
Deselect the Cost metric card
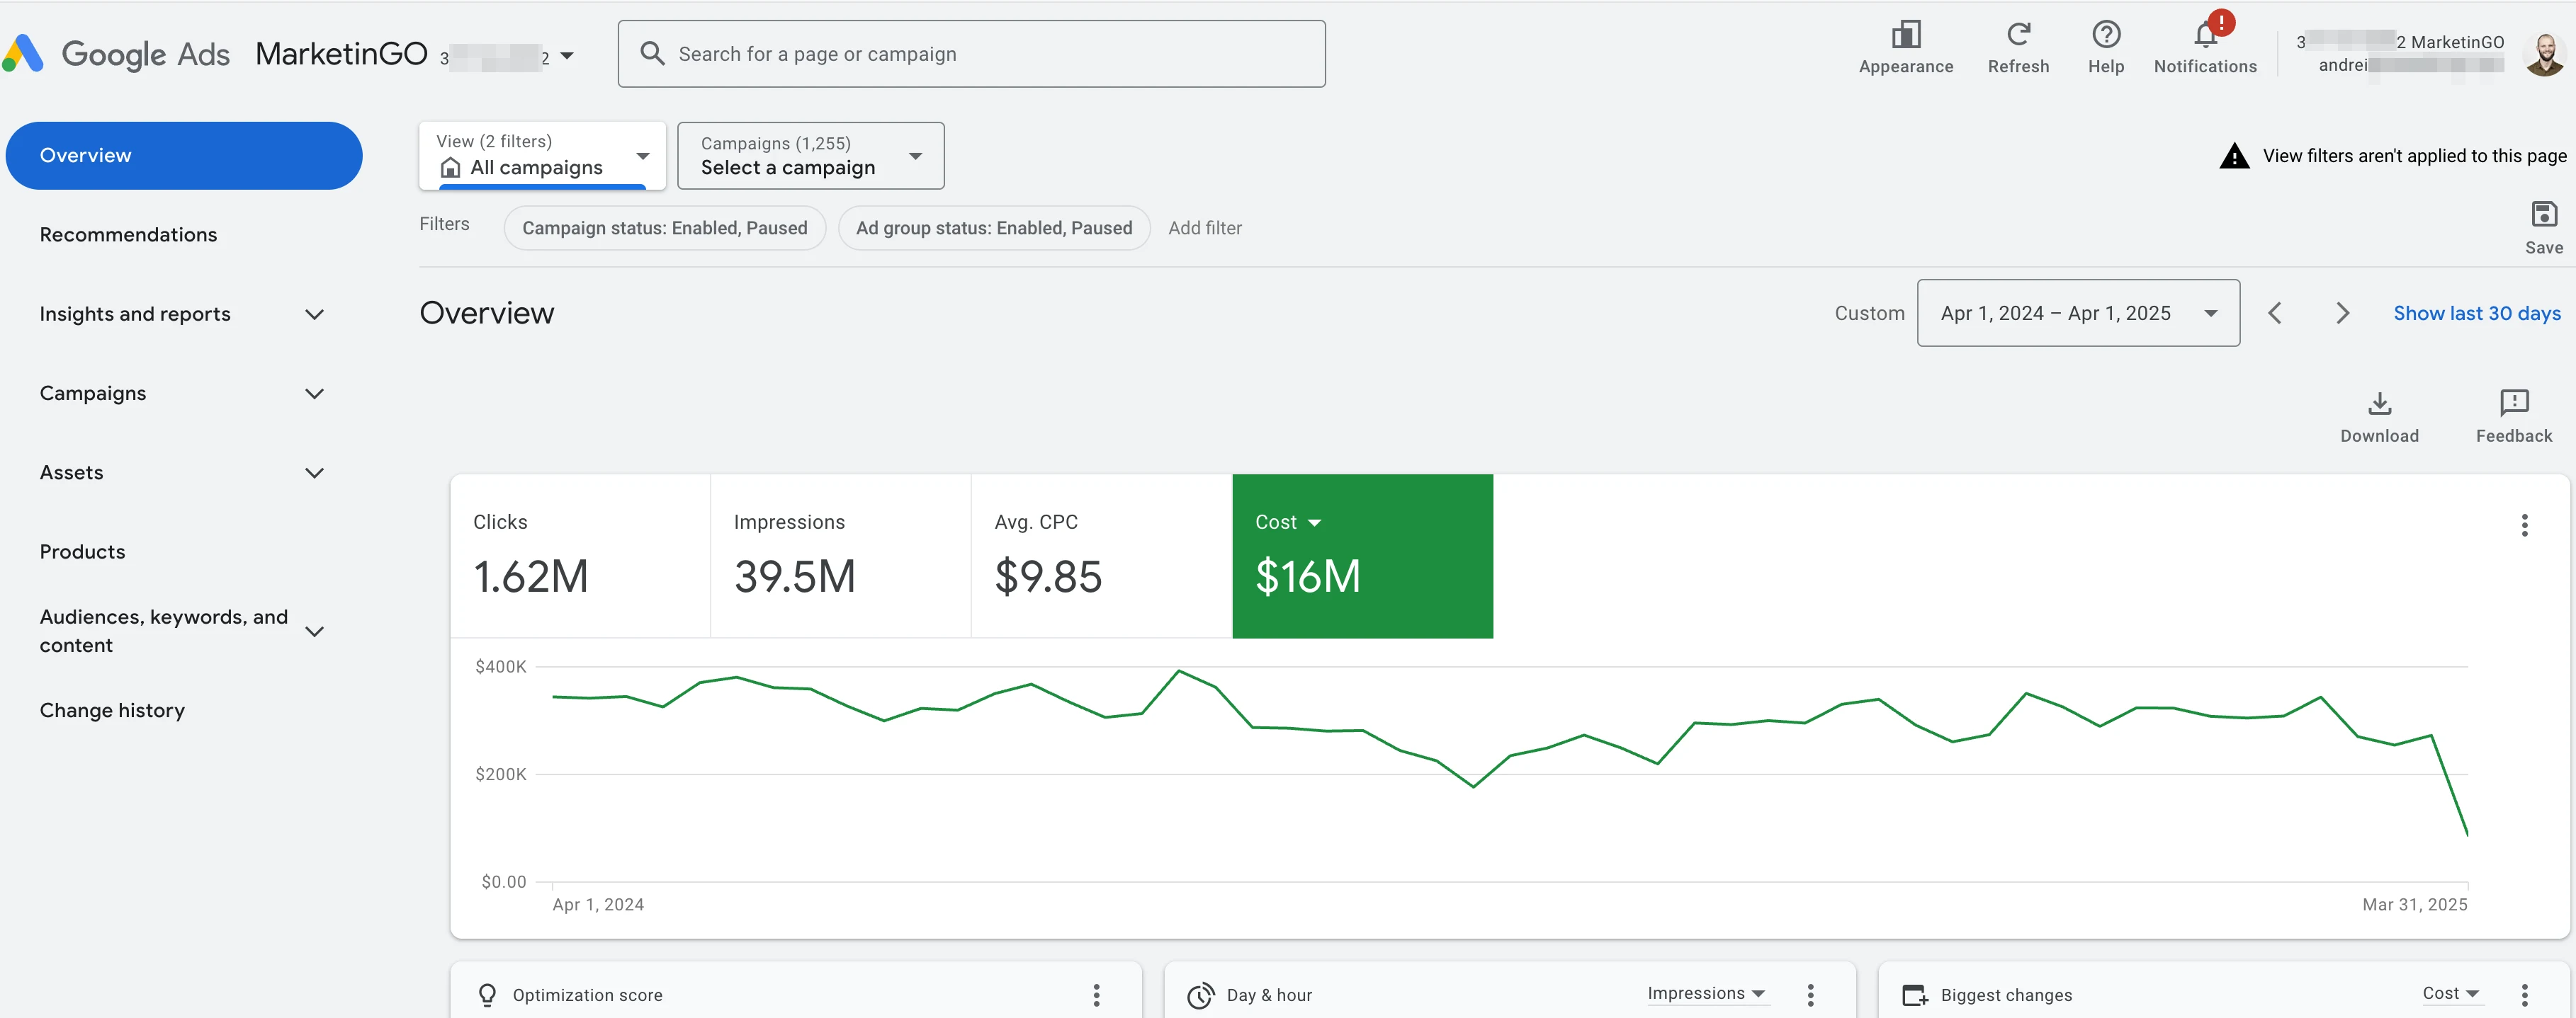pos(1362,556)
